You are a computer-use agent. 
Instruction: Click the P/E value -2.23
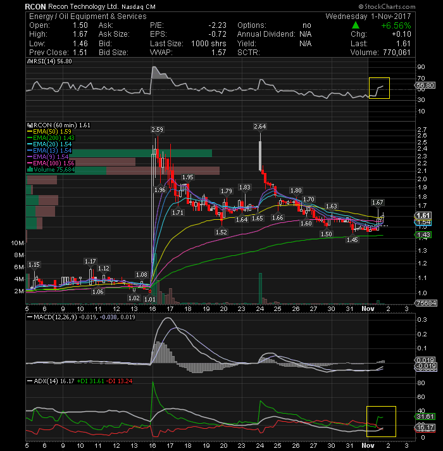[217, 25]
